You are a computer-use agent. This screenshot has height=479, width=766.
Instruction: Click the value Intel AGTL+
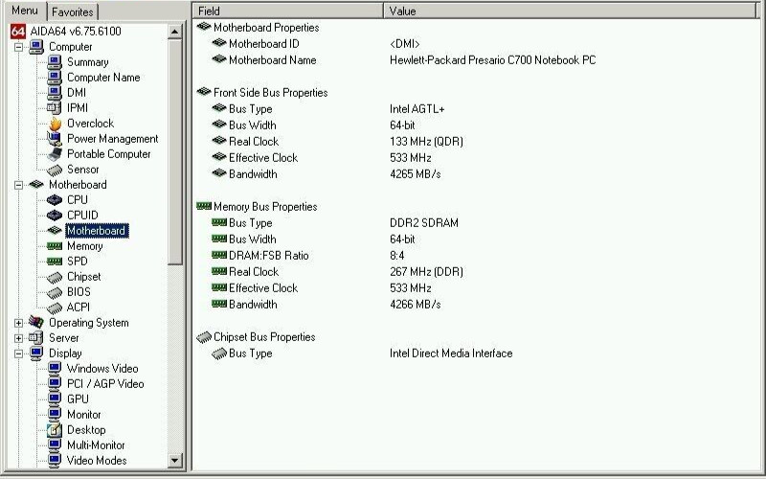pos(417,109)
